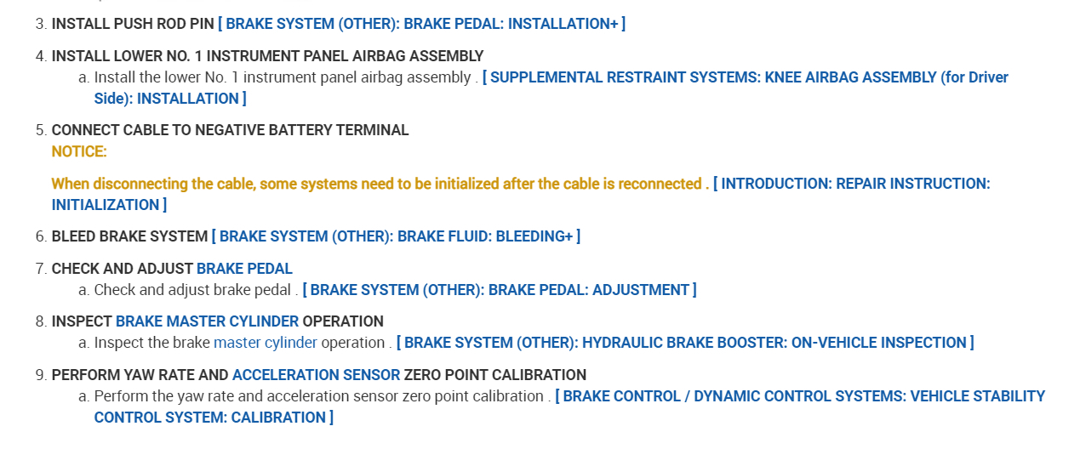Click the 'CHECK AND ADJUST' heading text
Screen dimensions: 1080x449
(x=122, y=269)
